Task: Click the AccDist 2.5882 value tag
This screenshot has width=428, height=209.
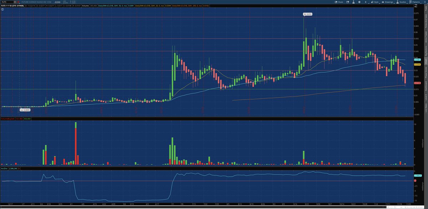Action: [418, 176]
